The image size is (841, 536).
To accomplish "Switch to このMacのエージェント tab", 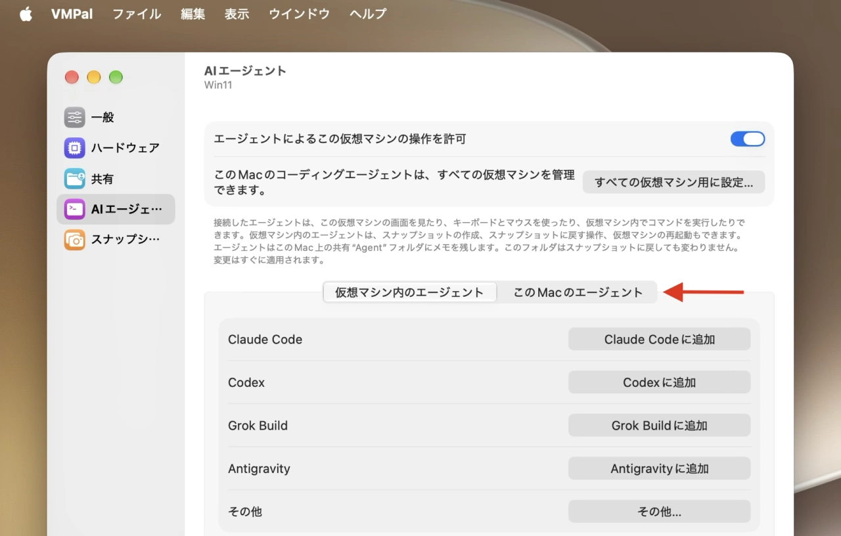I will 578,292.
